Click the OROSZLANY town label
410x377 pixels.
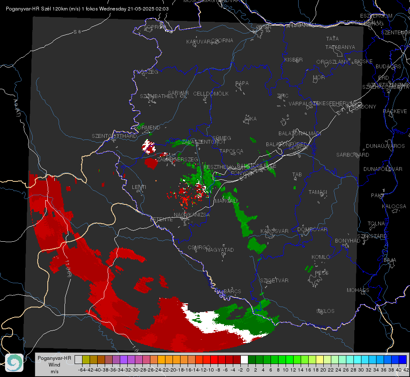tap(333, 62)
